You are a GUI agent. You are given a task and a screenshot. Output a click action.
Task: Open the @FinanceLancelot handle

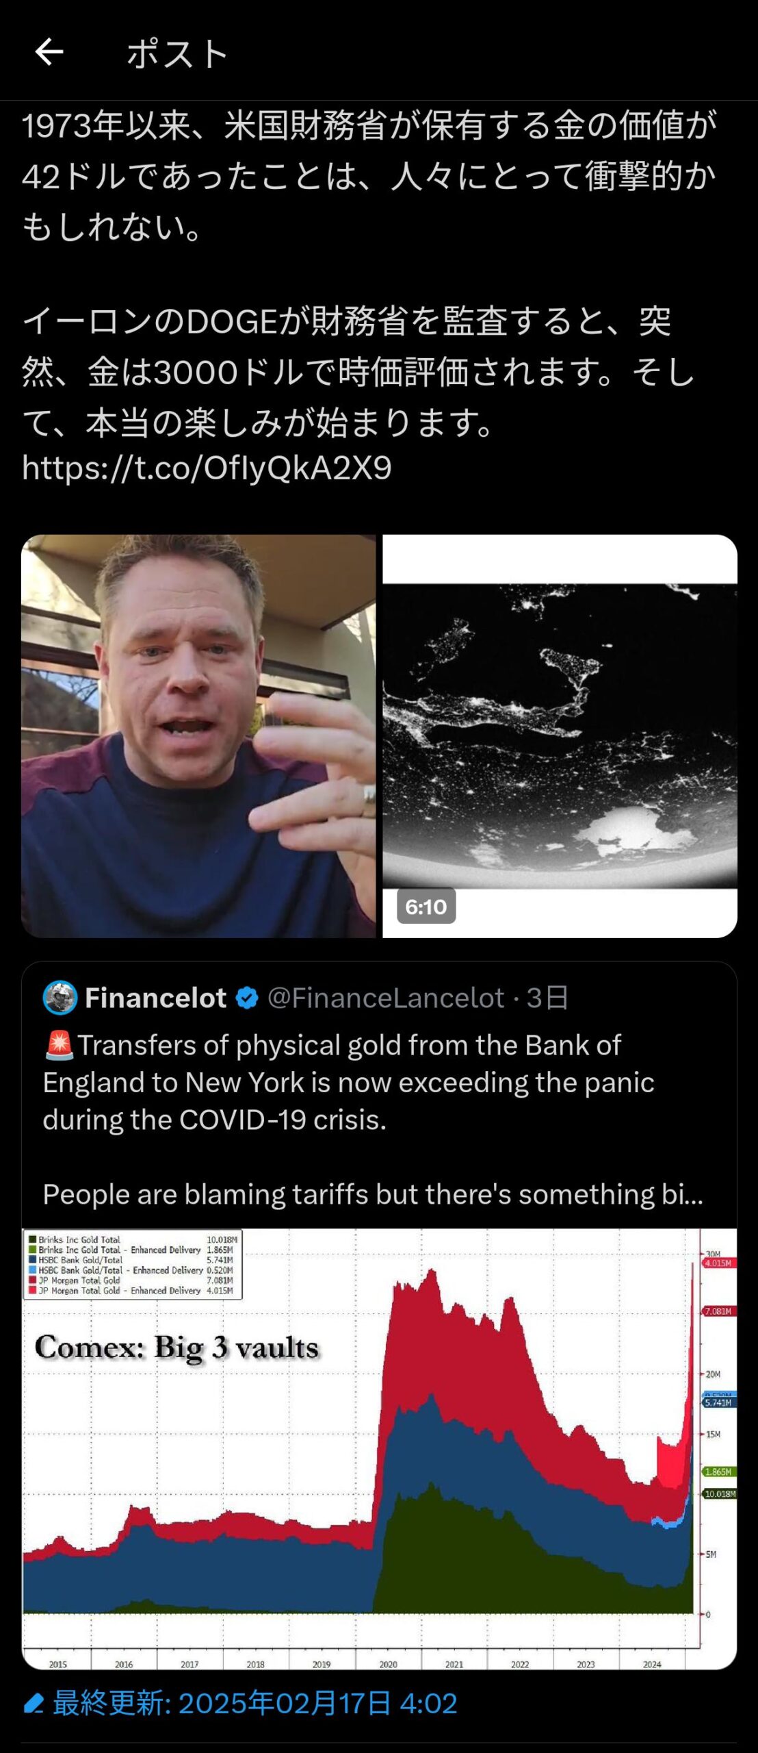click(x=385, y=998)
